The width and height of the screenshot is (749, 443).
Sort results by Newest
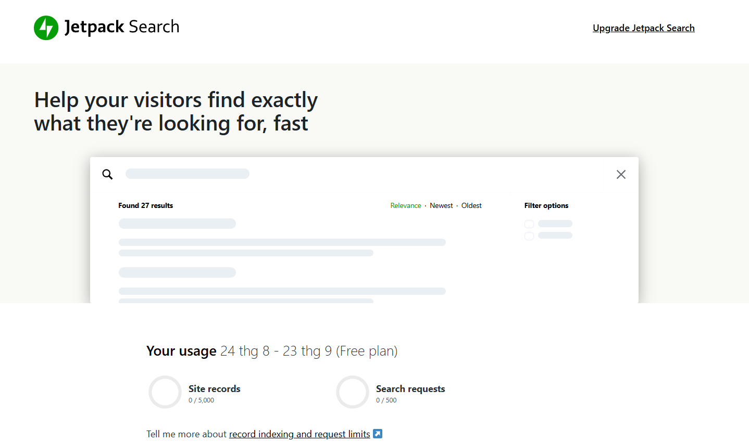point(441,205)
